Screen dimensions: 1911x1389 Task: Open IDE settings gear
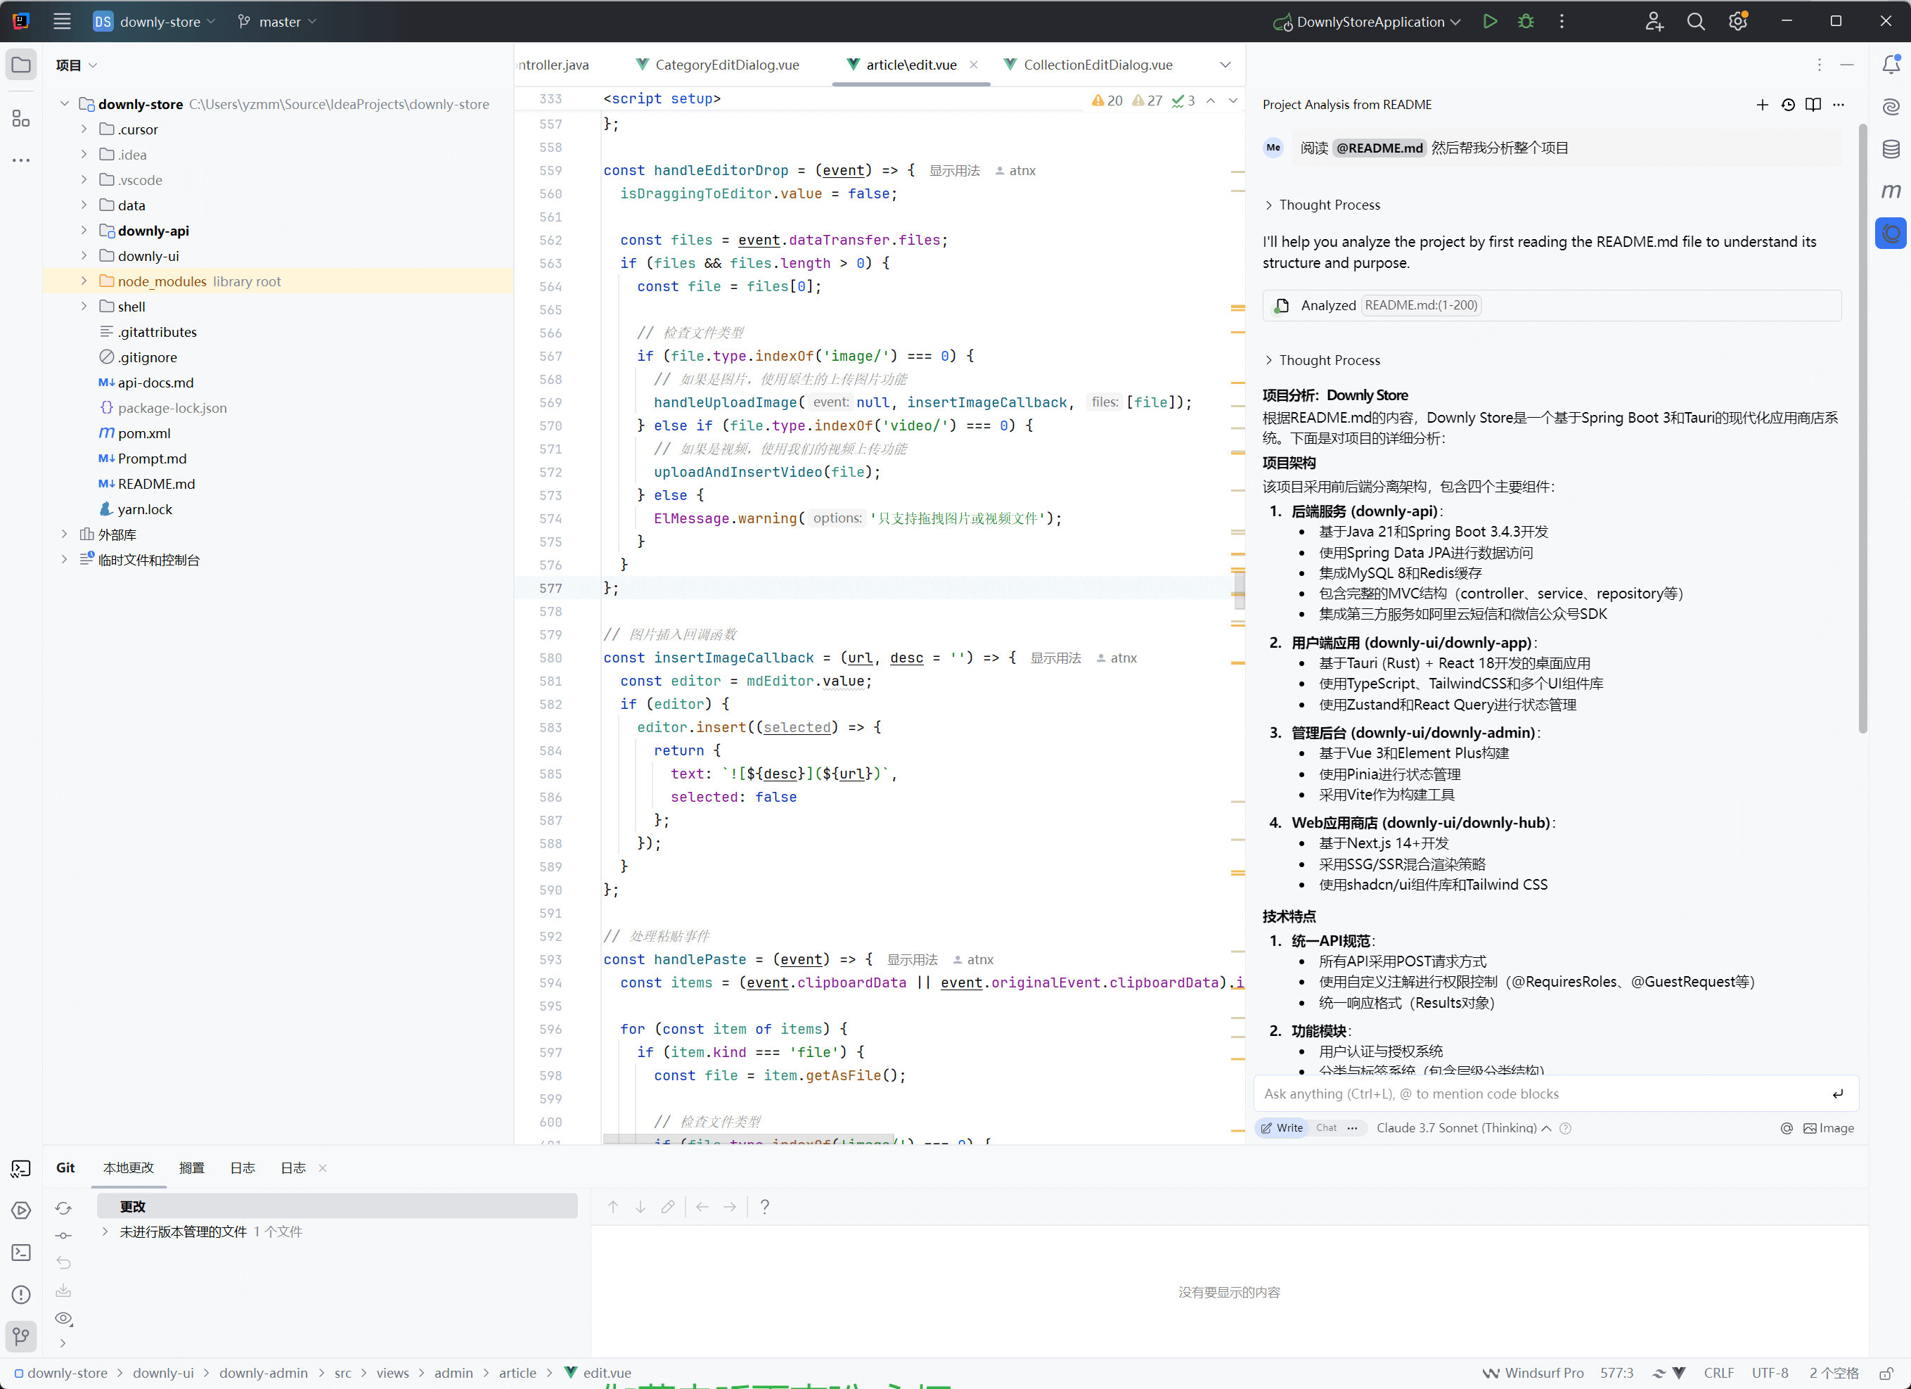(1737, 21)
